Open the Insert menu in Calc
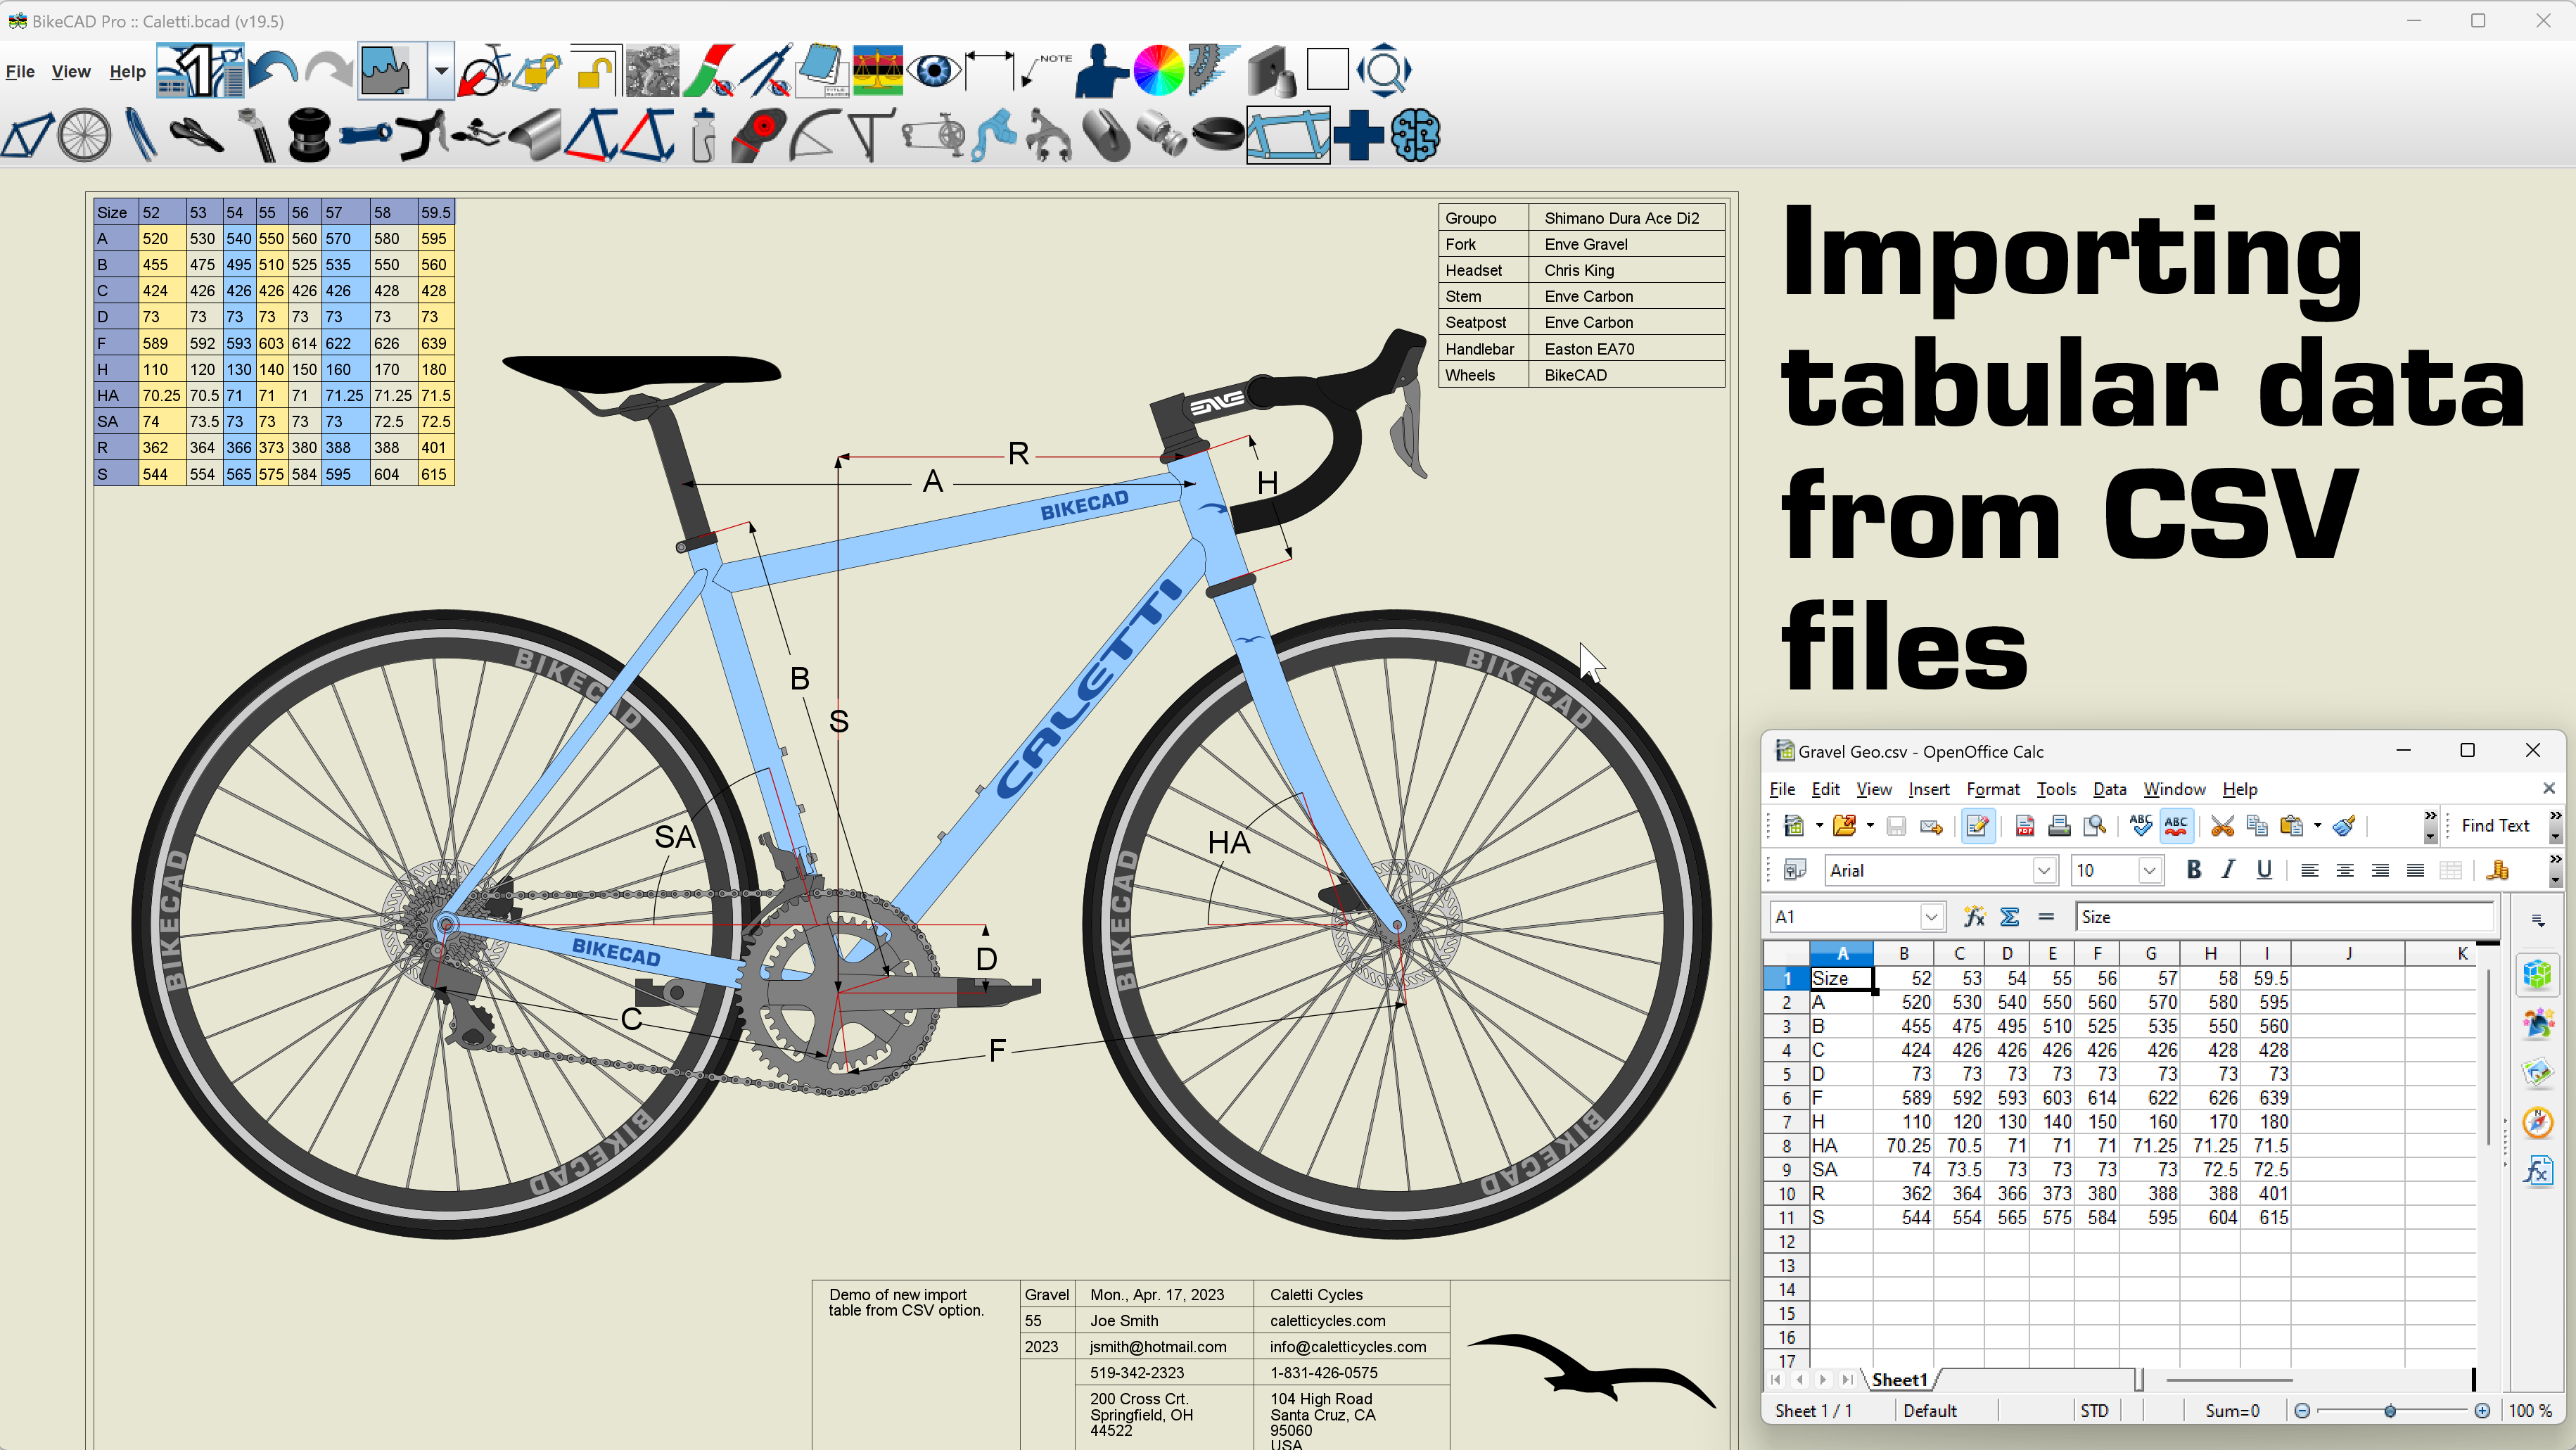2576x1450 pixels. (1928, 789)
